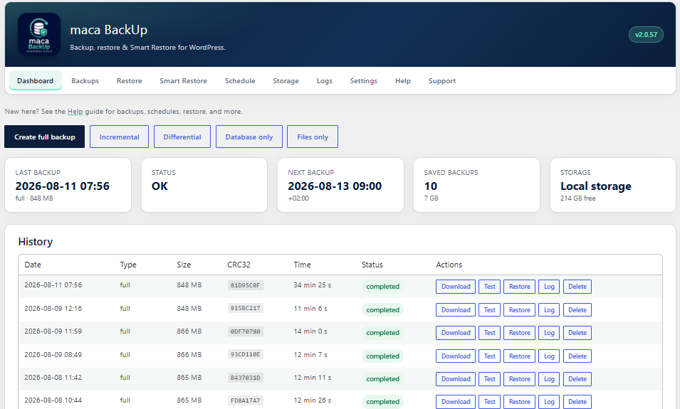The width and height of the screenshot is (680, 409).
Task: Open Log for the 2026-08-09 11:59 backup
Action: coord(549,333)
